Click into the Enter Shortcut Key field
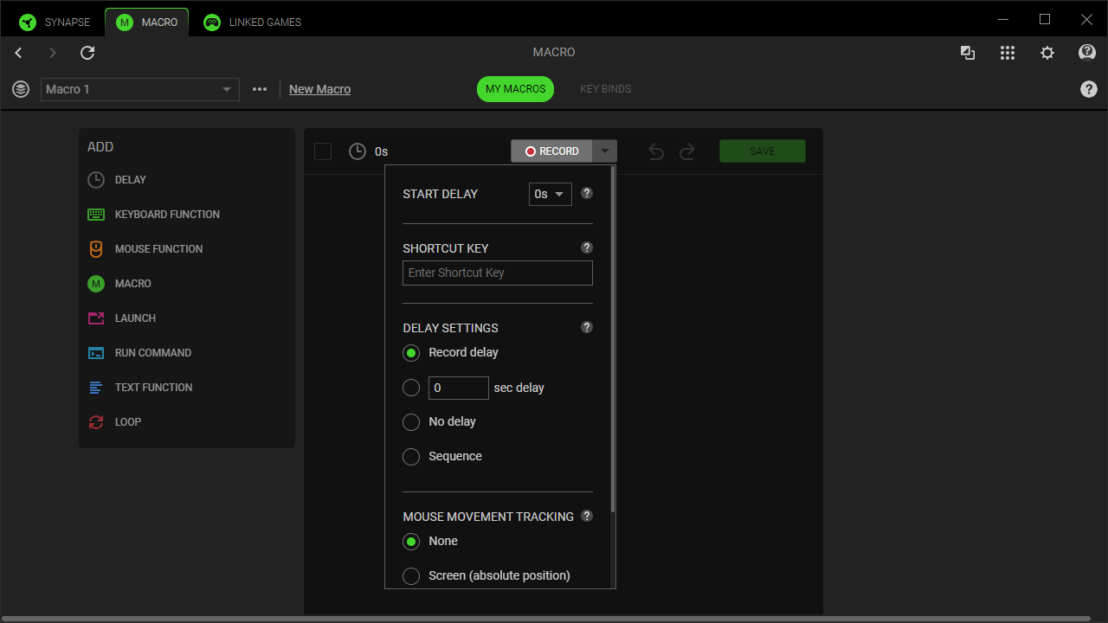This screenshot has height=623, width=1108. [x=498, y=273]
